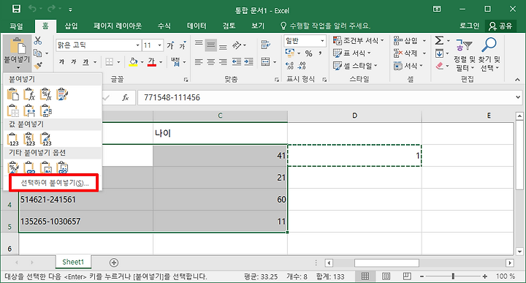Click the Decrease Indent icon
The image size is (526, 283).
point(237,61)
